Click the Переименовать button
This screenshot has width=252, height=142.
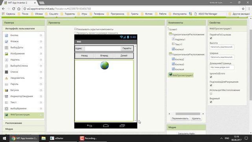(180, 118)
